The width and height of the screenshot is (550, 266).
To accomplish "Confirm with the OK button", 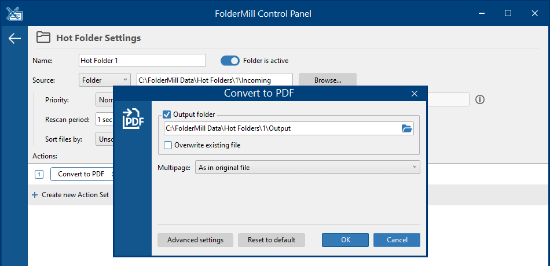I will (345, 240).
